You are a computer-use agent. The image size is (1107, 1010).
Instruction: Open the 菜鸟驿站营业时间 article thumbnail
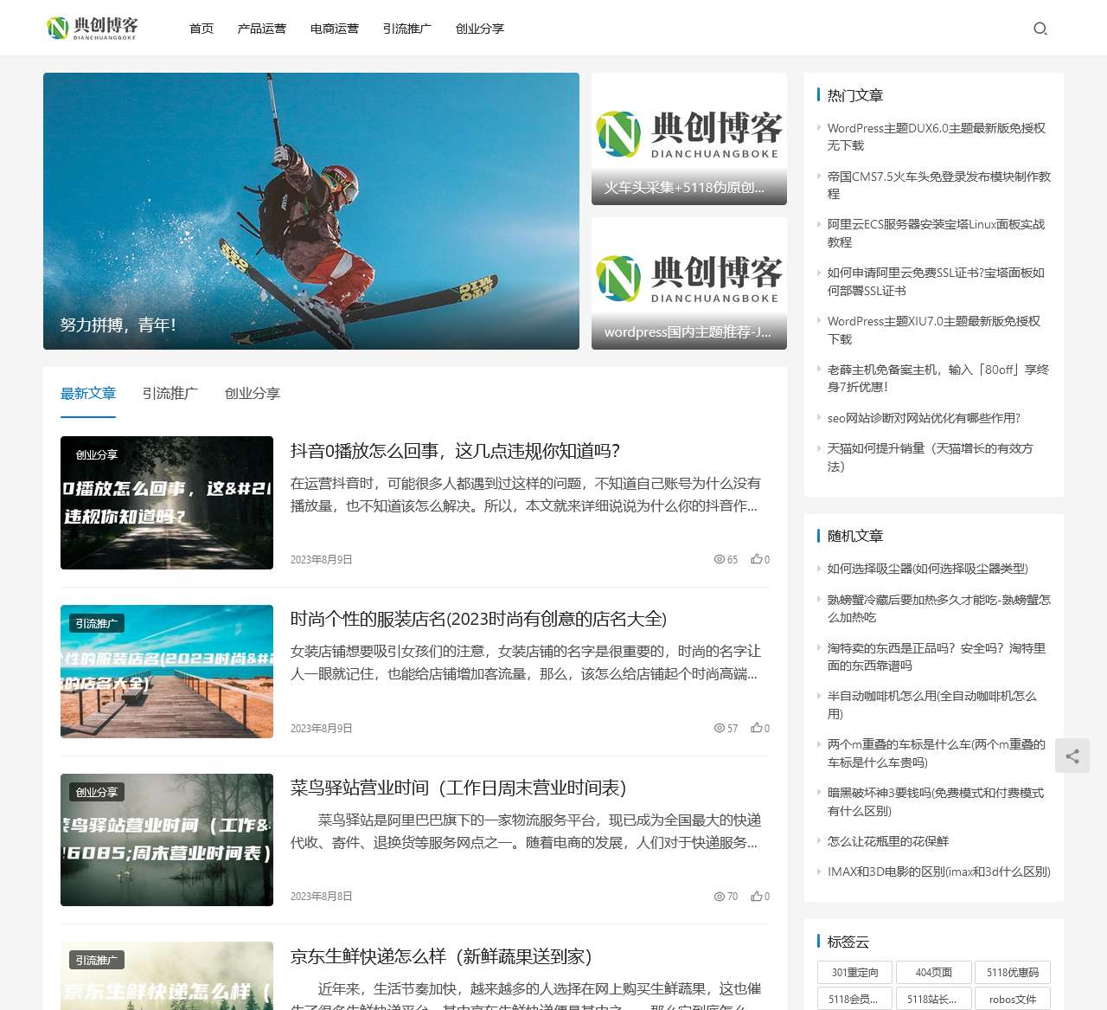click(x=167, y=840)
